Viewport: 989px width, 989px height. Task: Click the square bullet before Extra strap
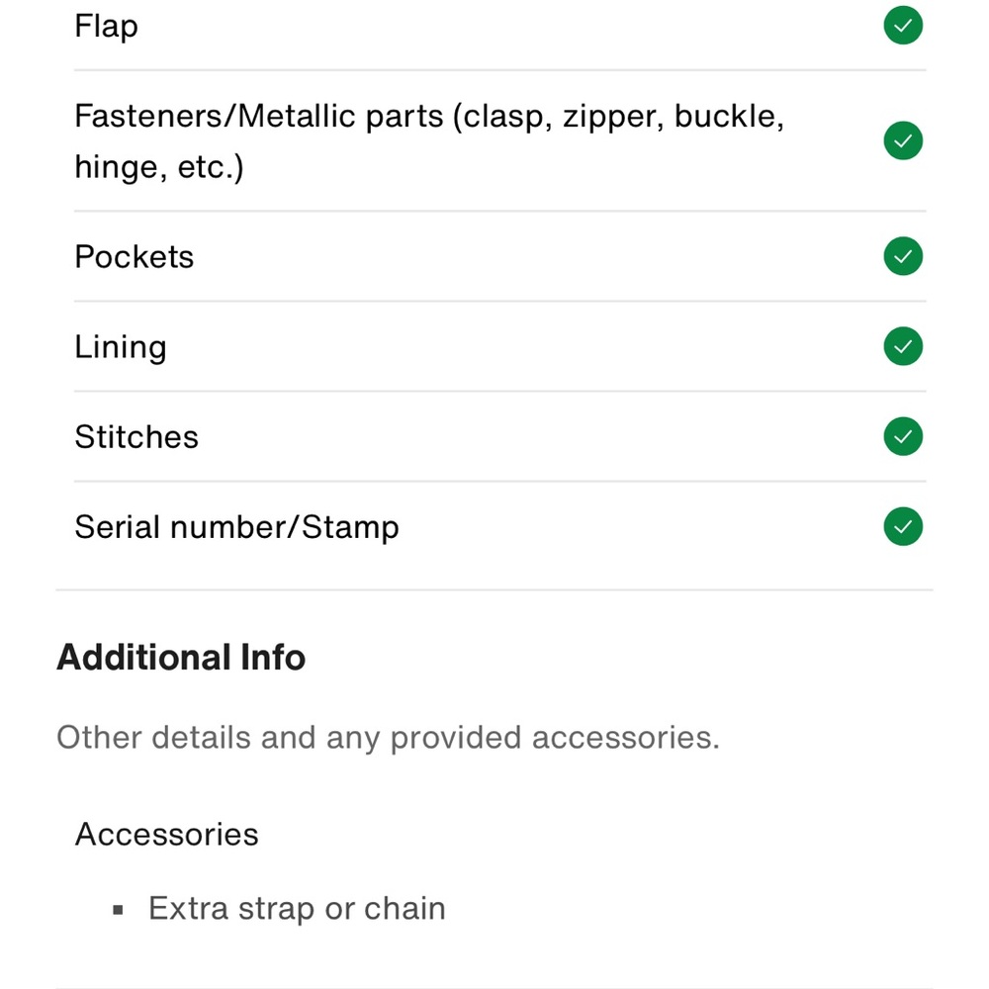[119, 910]
